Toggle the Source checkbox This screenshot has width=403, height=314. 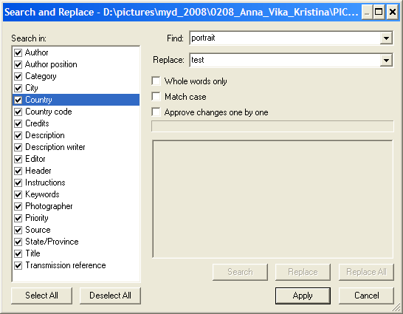[18, 231]
